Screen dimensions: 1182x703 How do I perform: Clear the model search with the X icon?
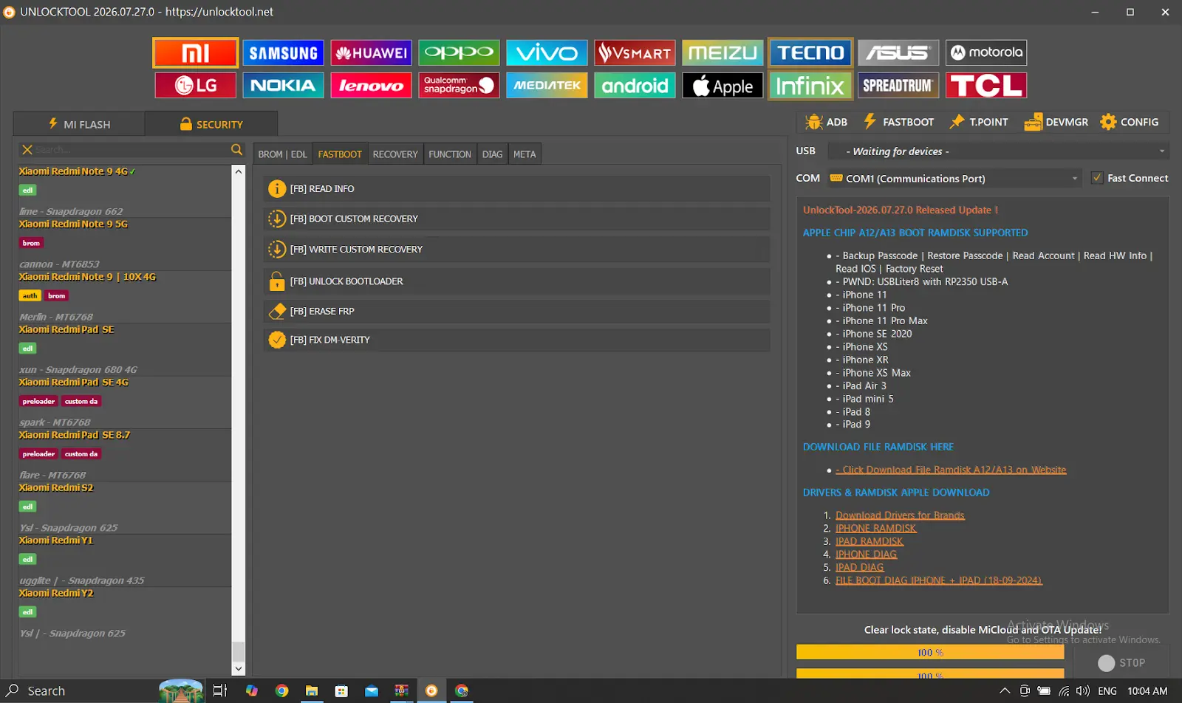pos(27,150)
